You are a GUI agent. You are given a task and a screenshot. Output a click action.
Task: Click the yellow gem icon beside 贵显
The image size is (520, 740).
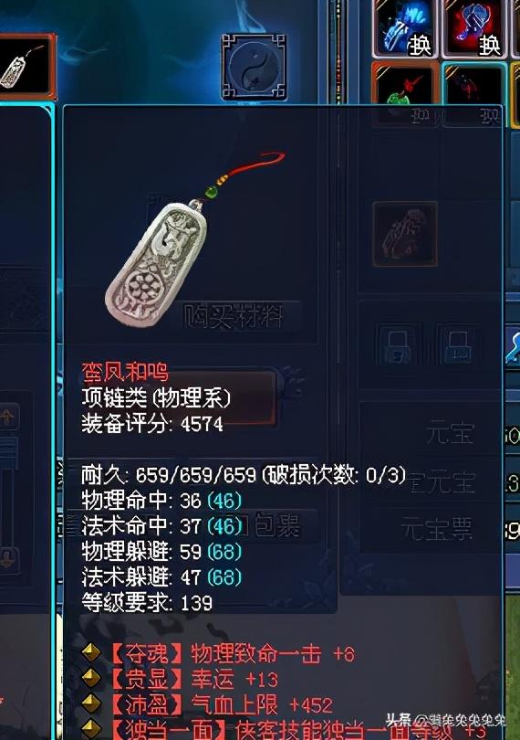click(x=91, y=678)
